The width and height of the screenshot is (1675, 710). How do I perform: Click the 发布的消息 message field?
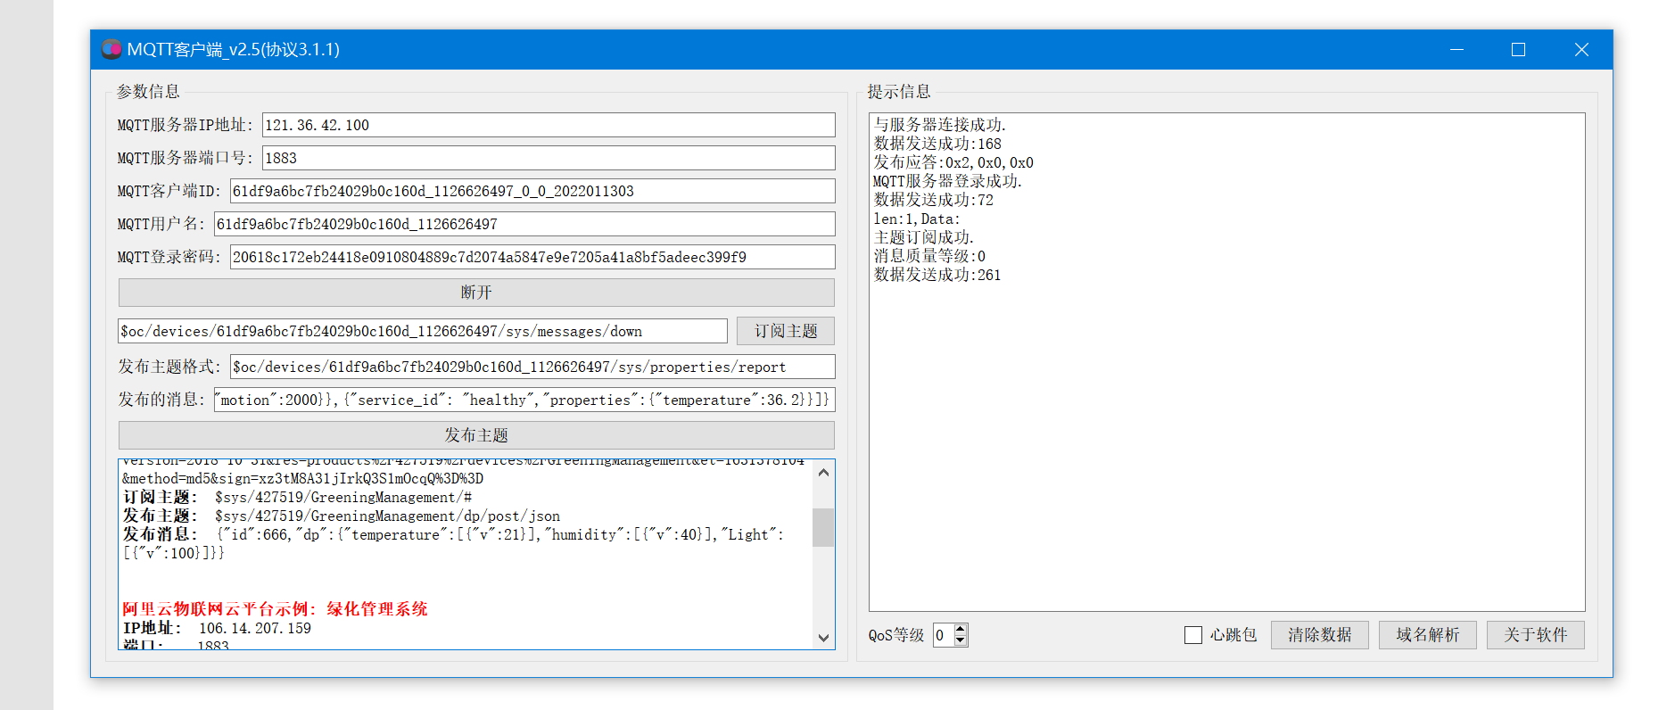point(524,400)
